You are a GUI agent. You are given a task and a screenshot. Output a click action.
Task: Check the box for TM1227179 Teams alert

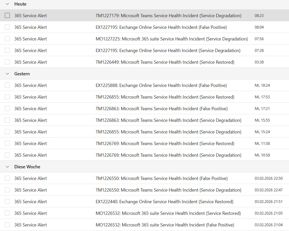[x=7, y=16]
